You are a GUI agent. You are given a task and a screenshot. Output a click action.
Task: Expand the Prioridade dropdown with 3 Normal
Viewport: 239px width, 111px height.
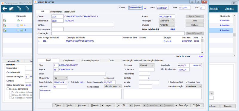click(147, 65)
